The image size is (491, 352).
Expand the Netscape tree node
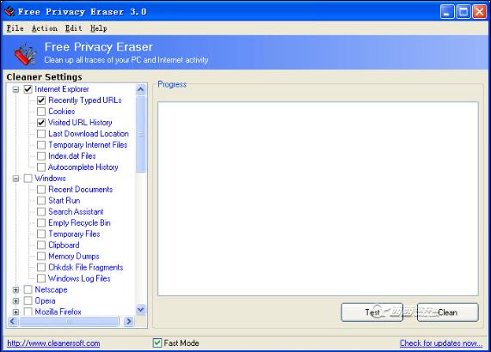[15, 290]
